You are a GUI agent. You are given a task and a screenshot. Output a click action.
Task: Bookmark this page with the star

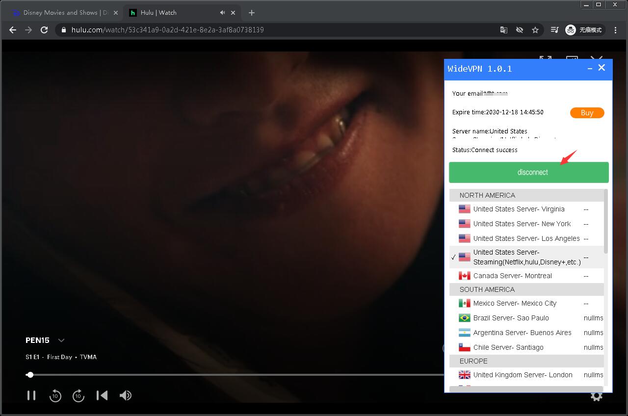535,30
